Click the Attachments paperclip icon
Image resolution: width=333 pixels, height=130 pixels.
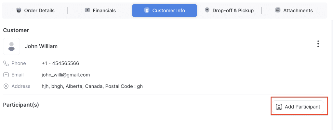pyautogui.click(x=278, y=10)
